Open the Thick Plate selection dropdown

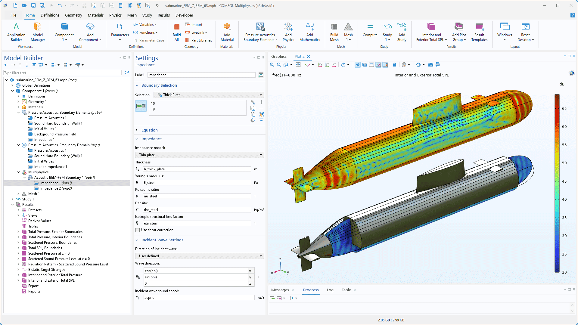[x=209, y=95]
